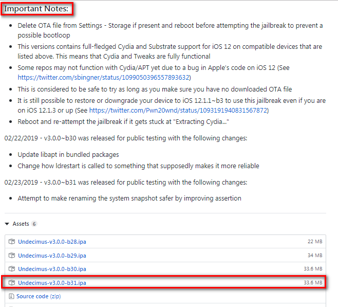This screenshot has width=338, height=307.
Task: Click 'This versions contains full-fledged Cydia' bullet
Action: [x=170, y=51]
